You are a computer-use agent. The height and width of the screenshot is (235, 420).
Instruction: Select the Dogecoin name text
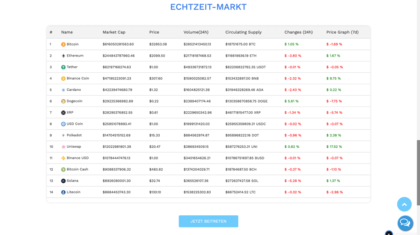(75, 101)
